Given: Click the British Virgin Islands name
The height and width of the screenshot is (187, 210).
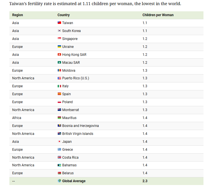Looking at the screenshot, I should [x=78, y=133].
